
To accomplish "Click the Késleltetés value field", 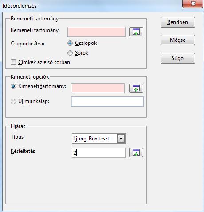I will pos(98,152).
